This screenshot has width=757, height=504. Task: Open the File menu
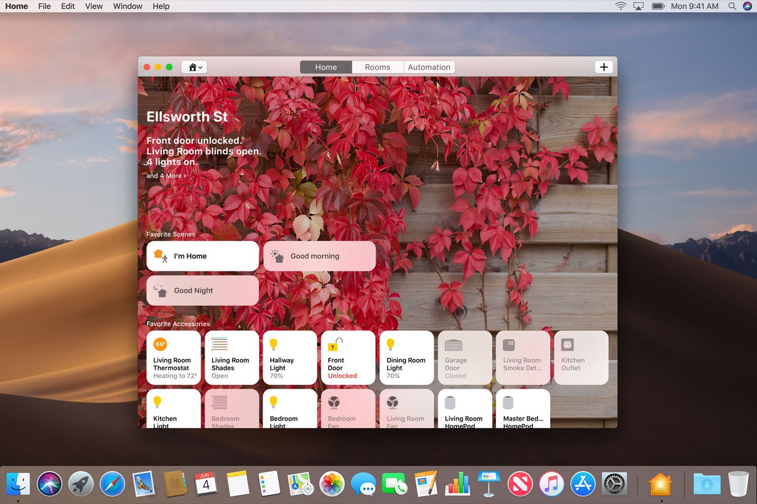click(x=44, y=6)
